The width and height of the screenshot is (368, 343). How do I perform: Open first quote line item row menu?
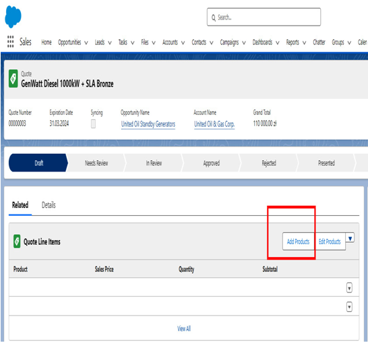point(349,288)
